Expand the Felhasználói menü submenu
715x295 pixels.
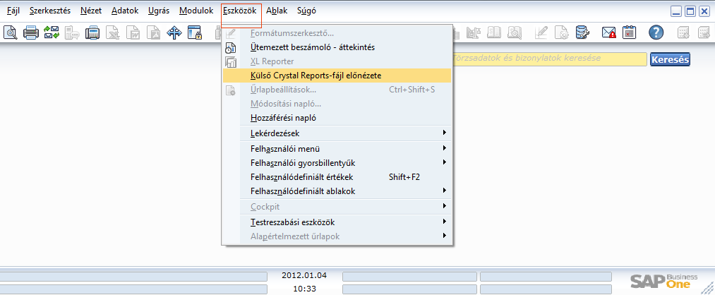(337, 149)
